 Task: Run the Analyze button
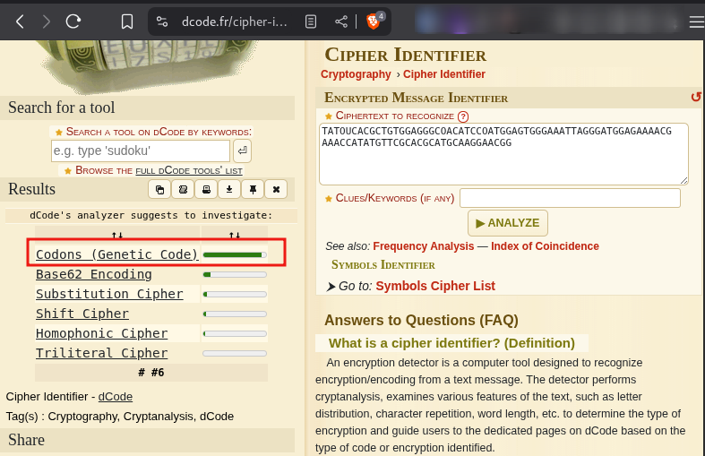tap(508, 223)
